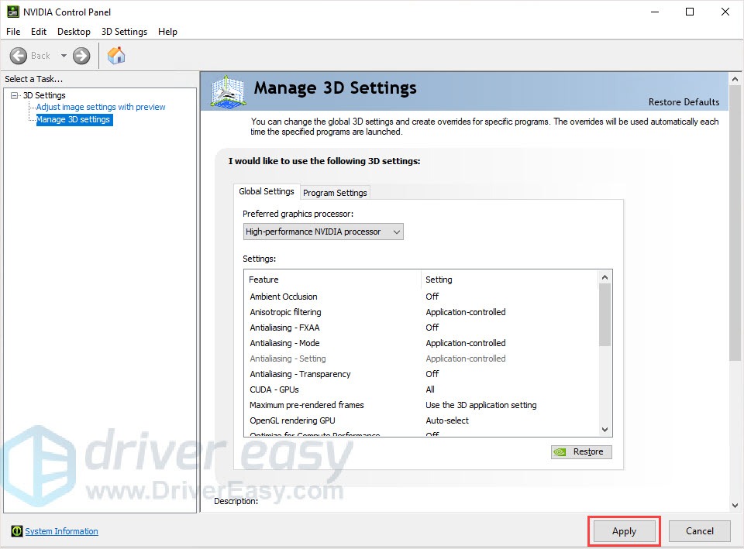744x549 pixels.
Task: Open the Back history dropdown arrow
Action: pyautogui.click(x=64, y=56)
